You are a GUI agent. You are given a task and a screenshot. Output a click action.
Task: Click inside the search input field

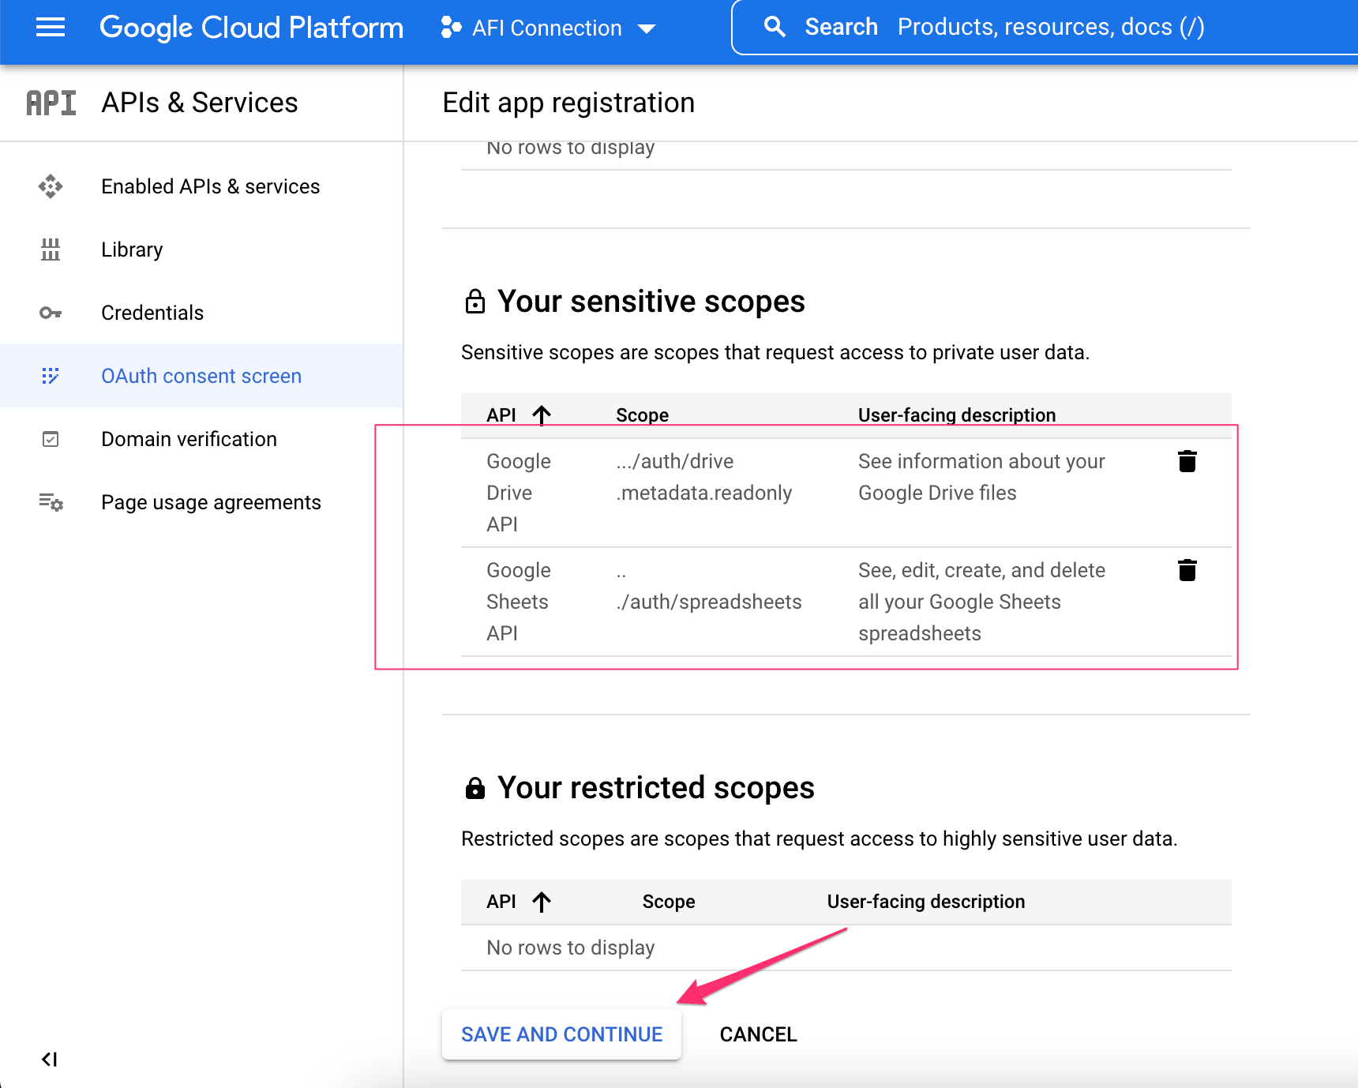point(1026,26)
